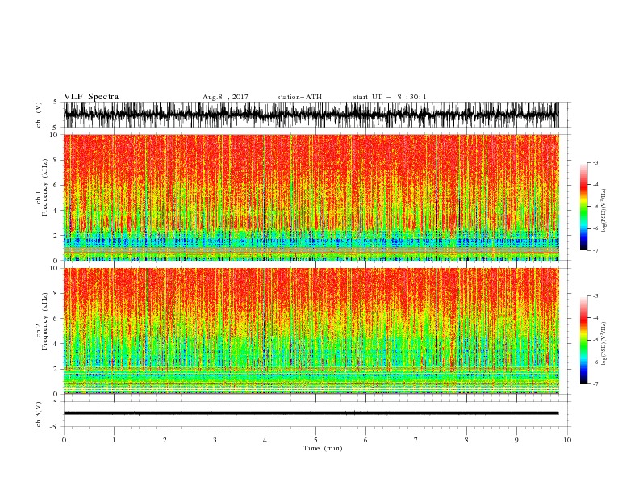Click the lower colorbar "log(PSD)(V²/Hz)" label
Viewport: 639px width, 494px height.
(604, 344)
